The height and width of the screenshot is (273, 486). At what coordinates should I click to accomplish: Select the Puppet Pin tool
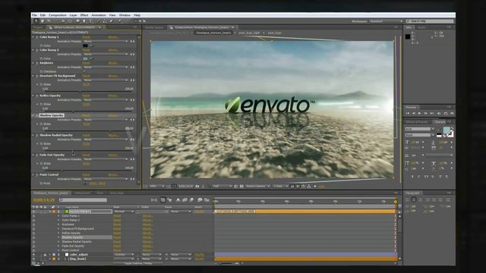pos(120,21)
